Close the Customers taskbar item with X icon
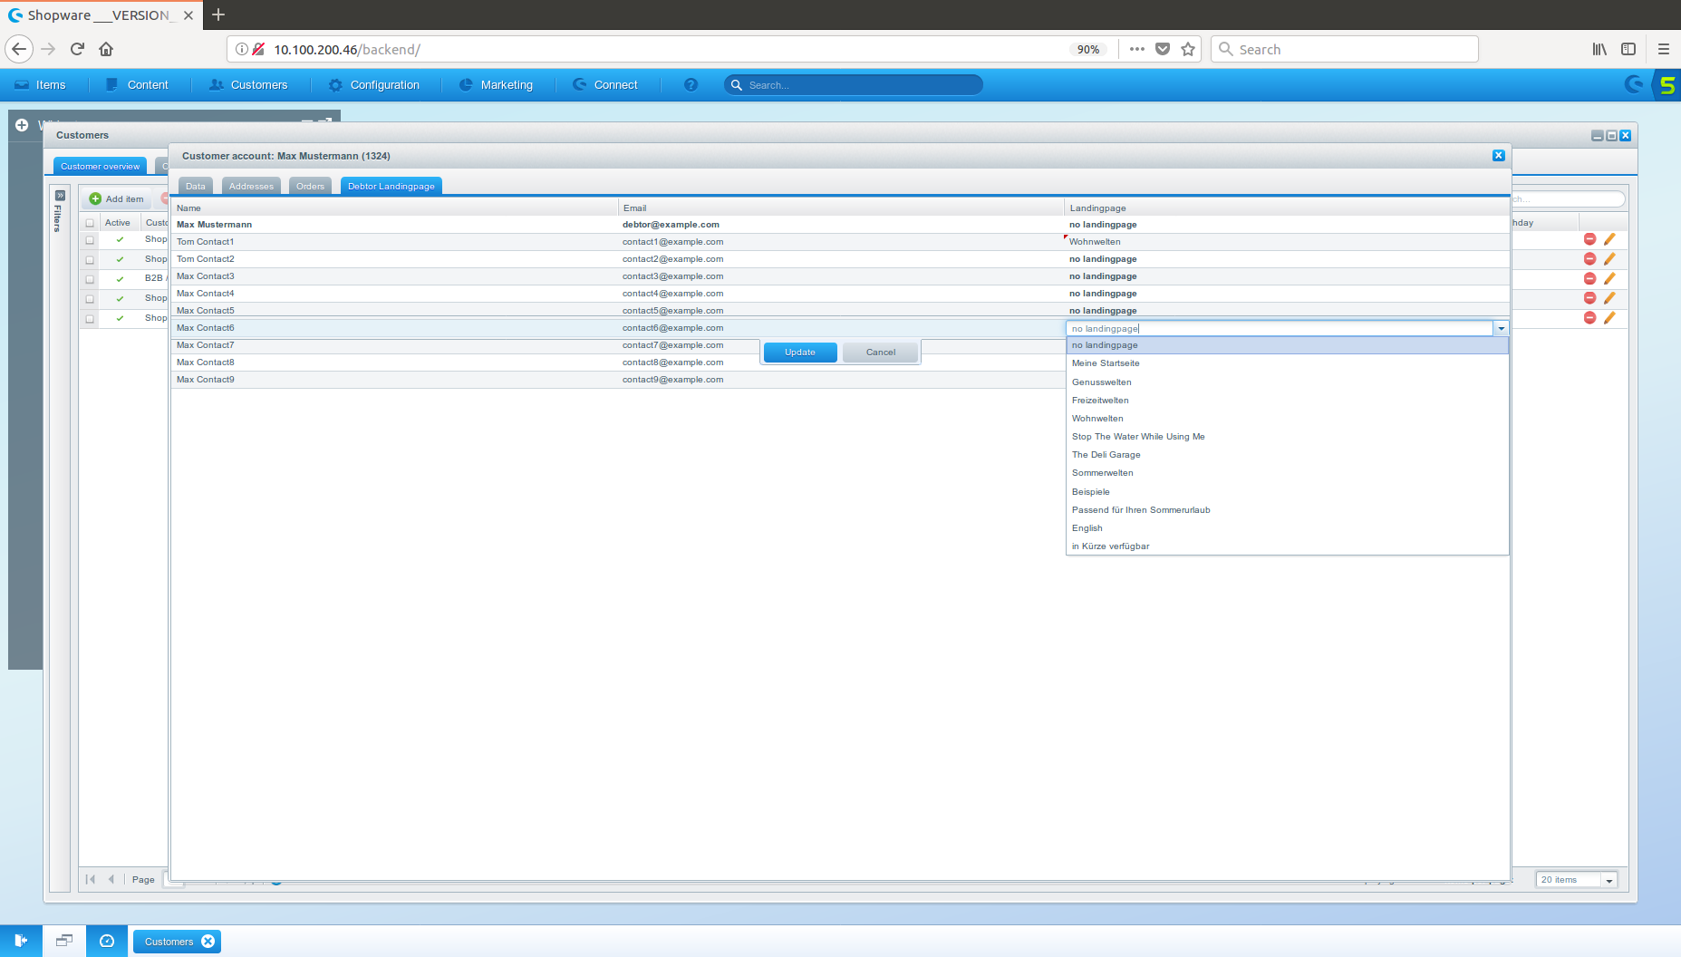1681x957 pixels. click(x=208, y=942)
